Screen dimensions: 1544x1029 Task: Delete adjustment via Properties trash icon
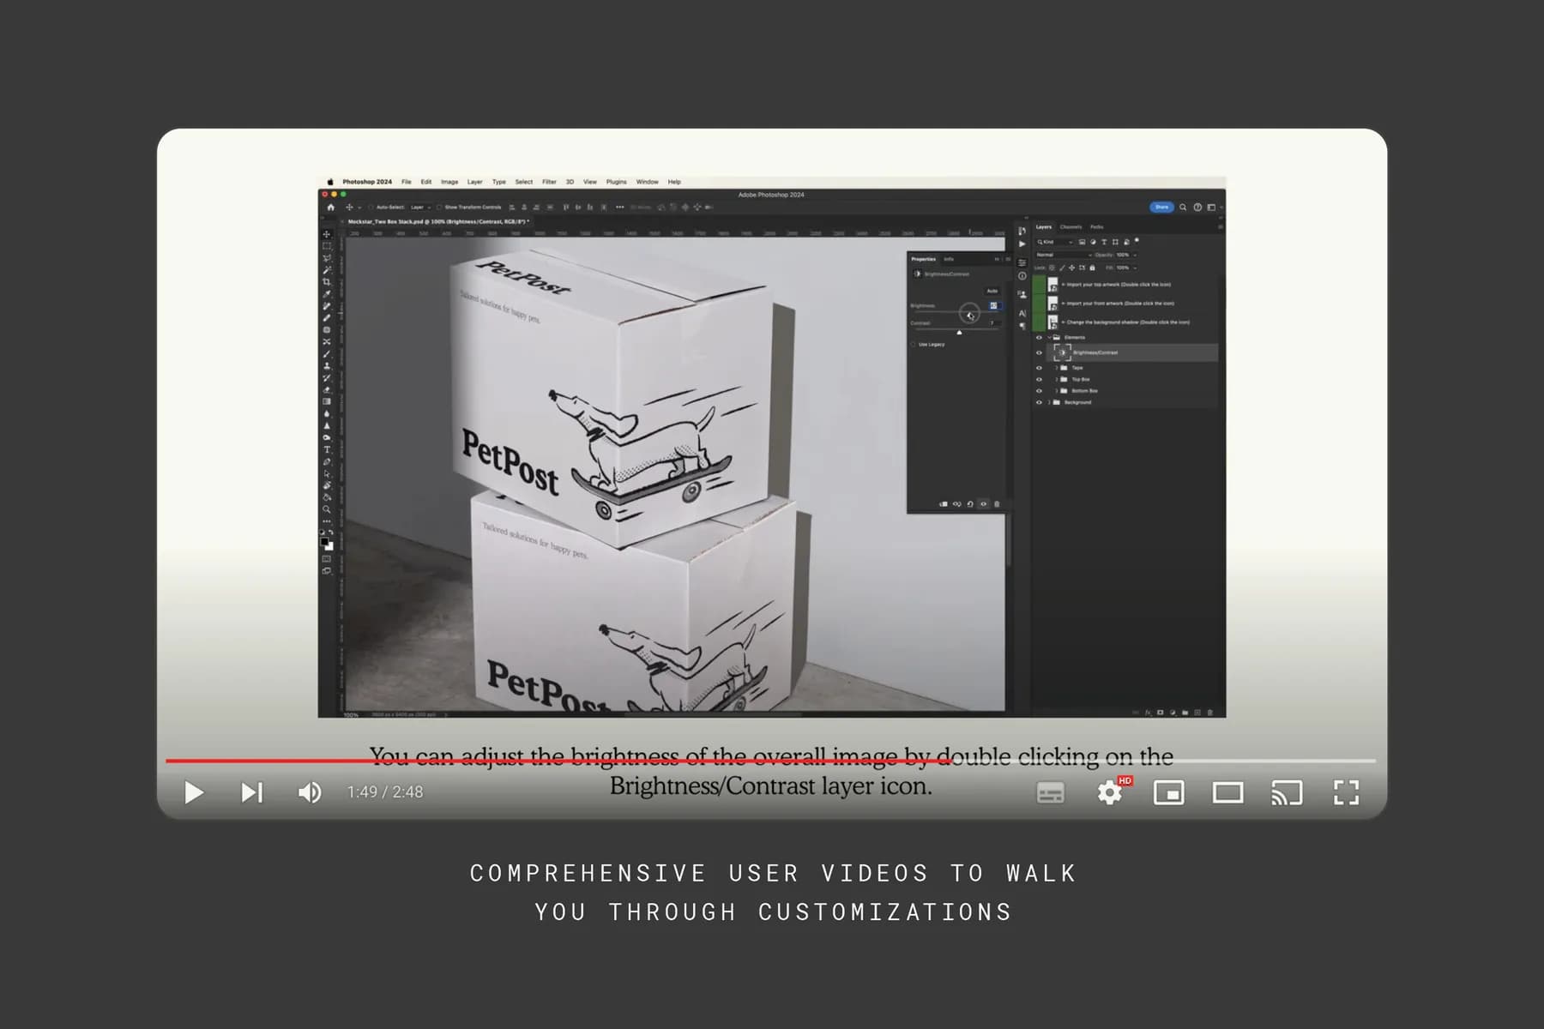click(997, 504)
